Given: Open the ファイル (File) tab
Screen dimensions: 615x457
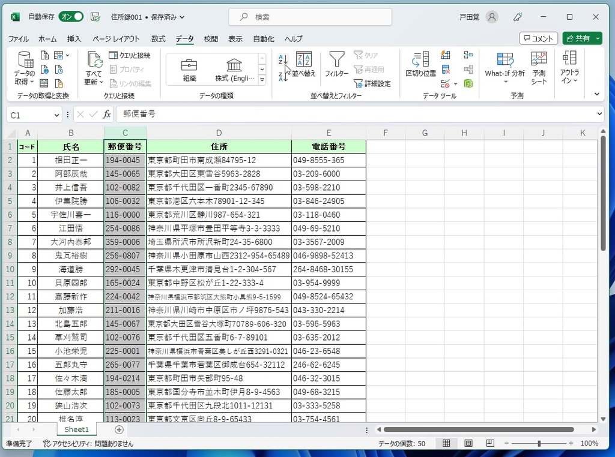Looking at the screenshot, I should tap(19, 39).
